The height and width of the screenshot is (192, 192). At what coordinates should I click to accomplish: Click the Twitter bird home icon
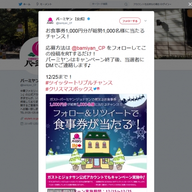21,4
